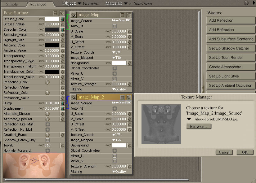The height and width of the screenshot is (183, 256).
Task: Run the Add Subsurface Scattering wacro
Action: [231, 39]
